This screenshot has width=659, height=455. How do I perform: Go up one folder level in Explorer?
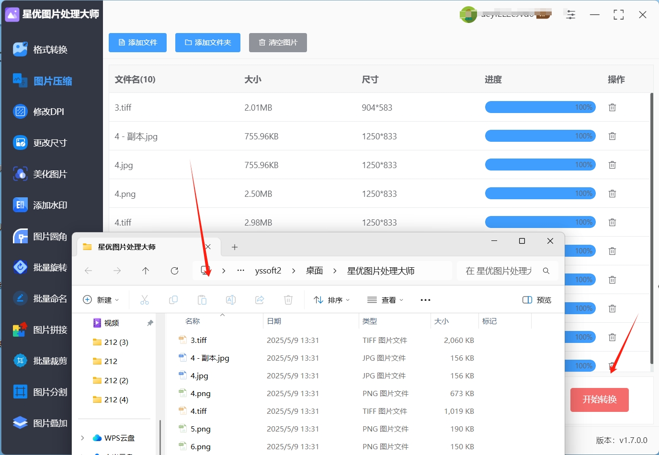146,271
